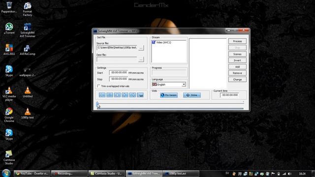Select the upper Skype desktop icon
Screen dimensions: 315x177
coord(9,71)
